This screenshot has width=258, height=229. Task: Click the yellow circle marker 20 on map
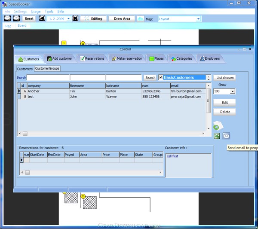[x=83, y=196]
